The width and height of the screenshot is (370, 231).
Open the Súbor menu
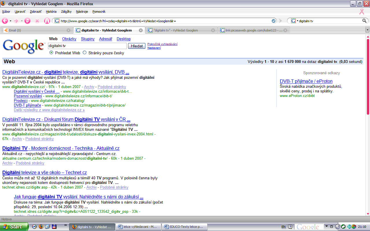(6, 12)
